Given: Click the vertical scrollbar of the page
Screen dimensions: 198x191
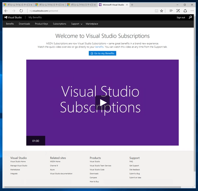Looking at the screenshot, I should (x=195, y=93).
